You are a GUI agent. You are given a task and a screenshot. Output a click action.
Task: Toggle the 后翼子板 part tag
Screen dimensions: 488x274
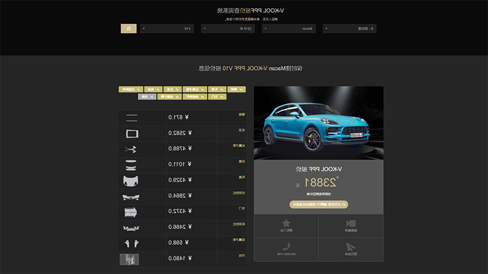coord(195,89)
